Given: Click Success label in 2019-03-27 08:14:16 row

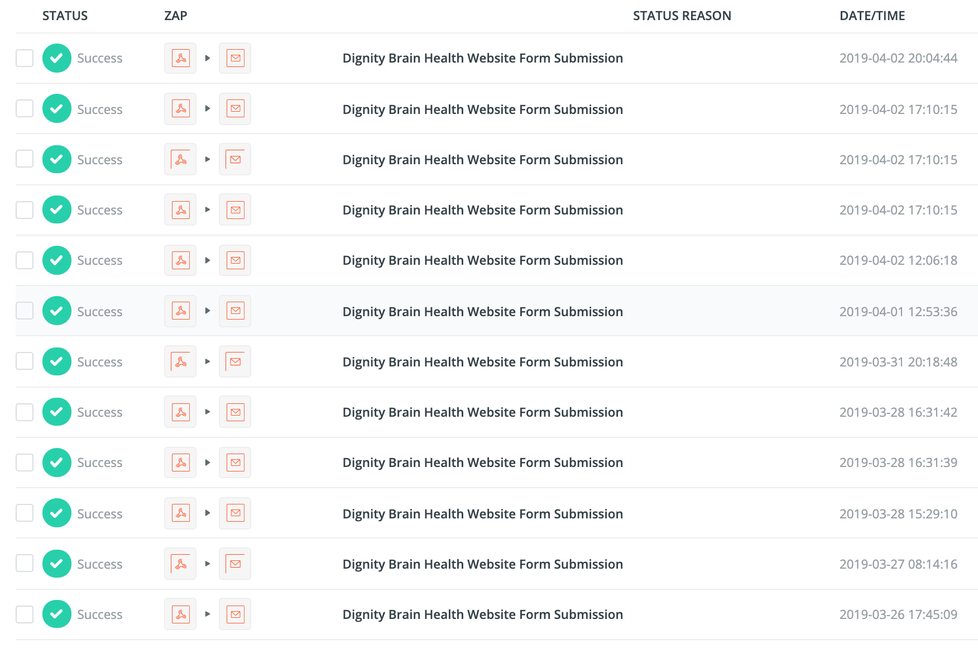Looking at the screenshot, I should click(100, 564).
